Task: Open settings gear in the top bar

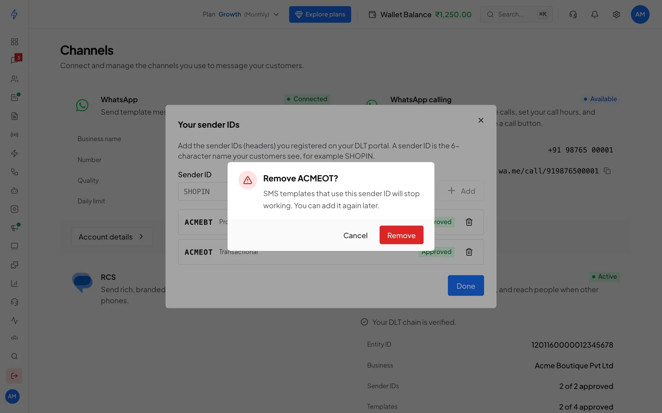Action: (616, 14)
